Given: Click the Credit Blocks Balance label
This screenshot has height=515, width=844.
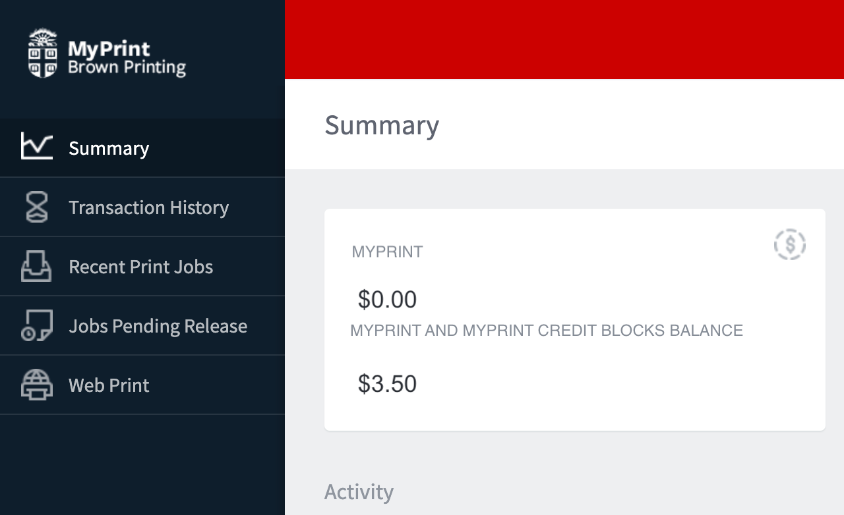Looking at the screenshot, I should [x=546, y=331].
